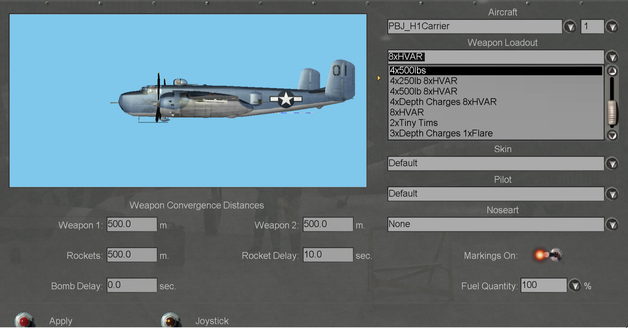
Task: Click the Fuel Quantity value field
Action: [x=544, y=285]
